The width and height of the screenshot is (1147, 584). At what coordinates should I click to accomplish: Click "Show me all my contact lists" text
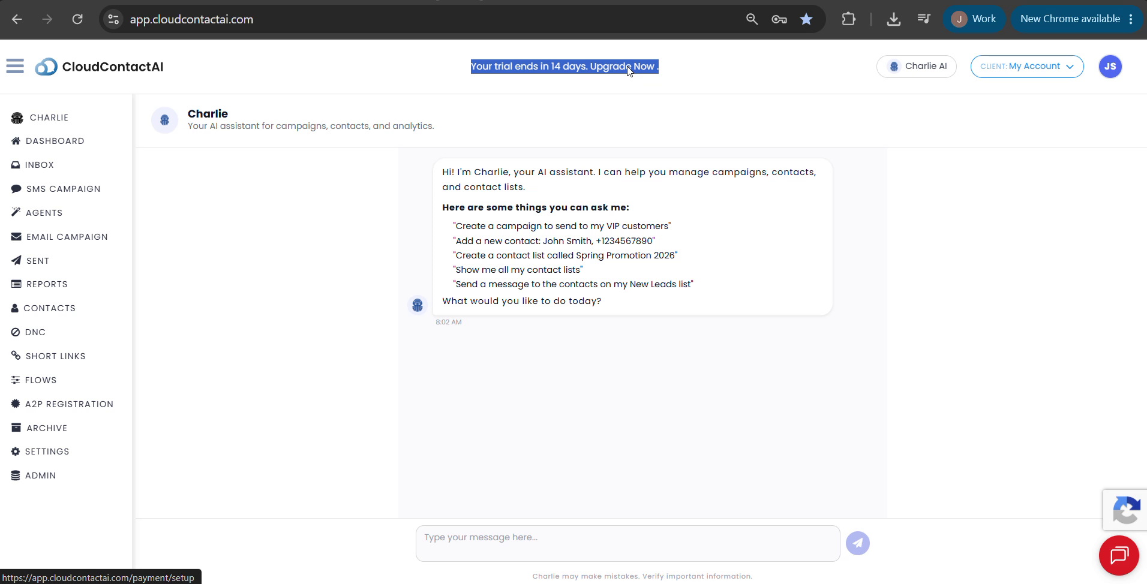click(x=518, y=270)
